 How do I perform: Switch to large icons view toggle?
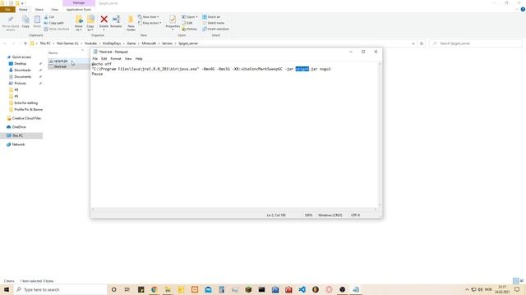[x=522, y=281]
